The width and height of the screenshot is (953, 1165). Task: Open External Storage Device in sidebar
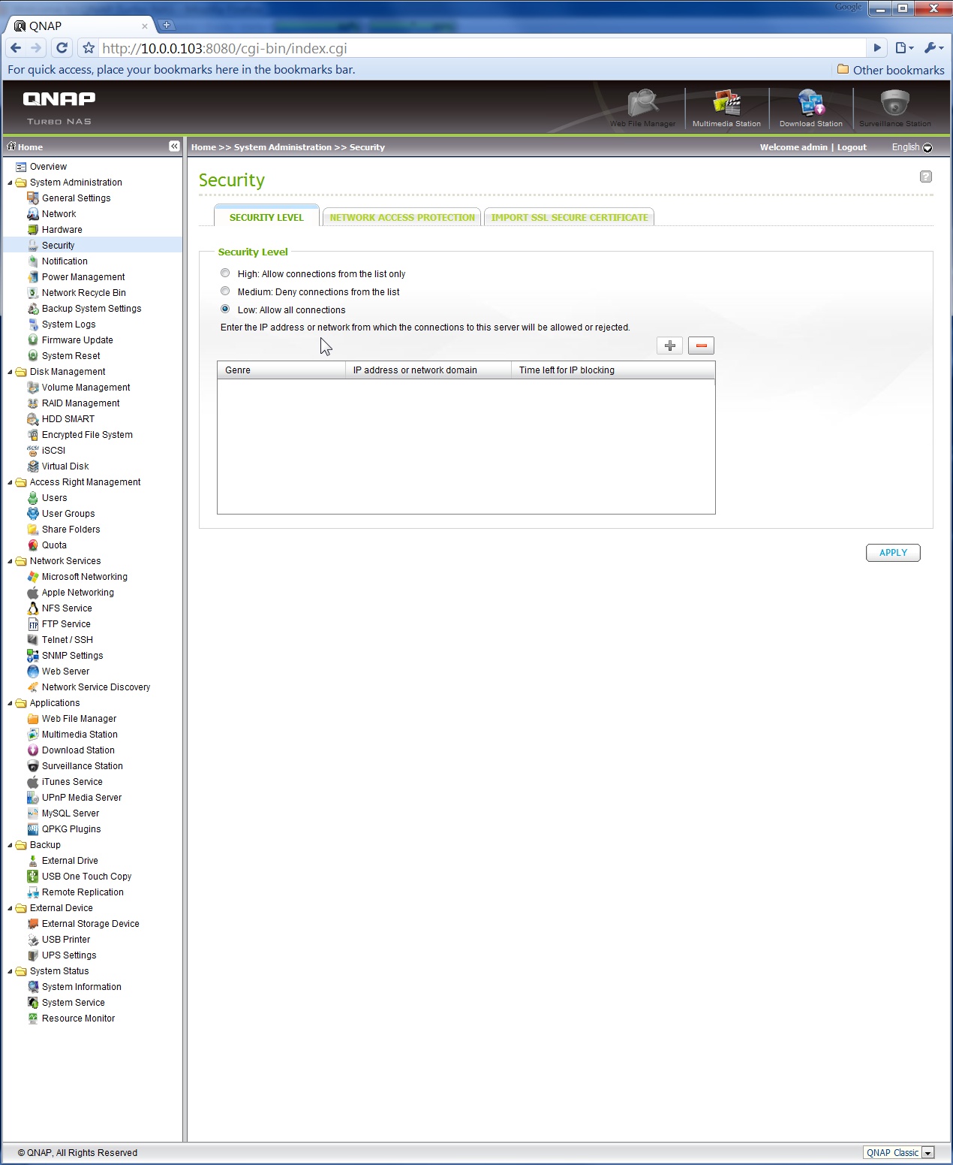pyautogui.click(x=90, y=924)
